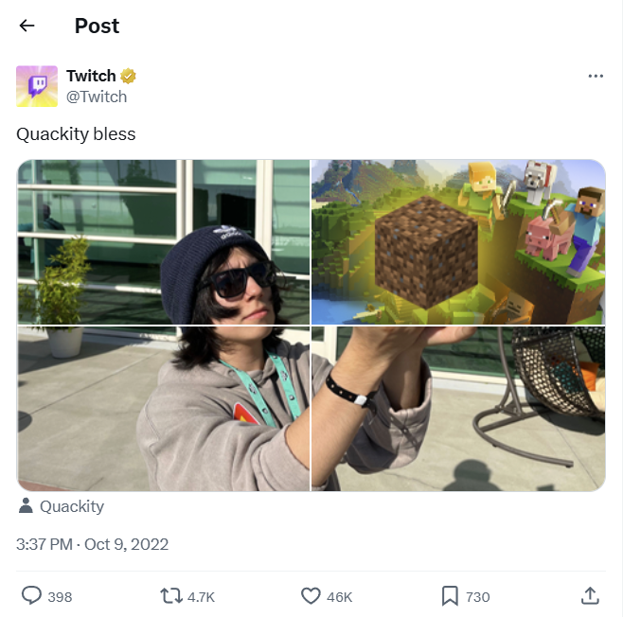This screenshot has height=617, width=623.
Task: Click the reply speech bubble icon
Action: coord(31,595)
